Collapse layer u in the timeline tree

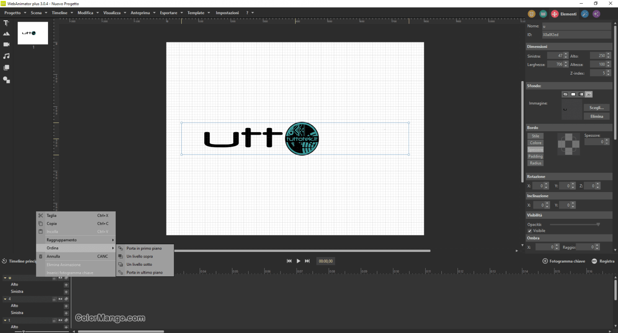coord(5,278)
